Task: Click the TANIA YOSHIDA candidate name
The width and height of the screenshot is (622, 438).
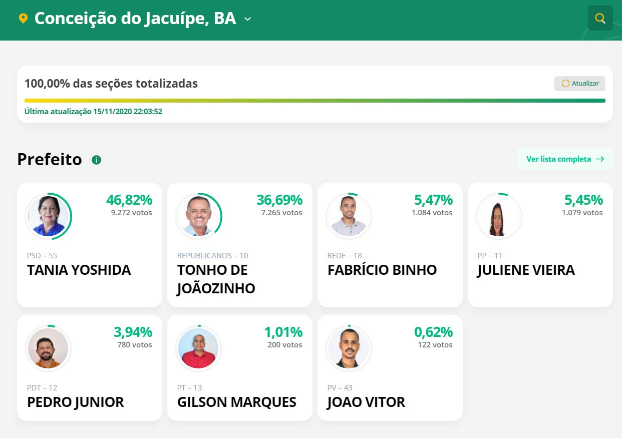Action: click(79, 270)
